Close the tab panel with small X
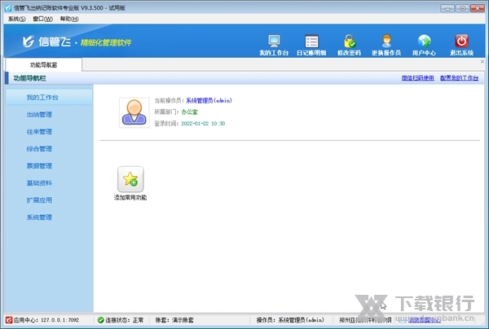Viewport: 489px width, 329px height. [482, 62]
